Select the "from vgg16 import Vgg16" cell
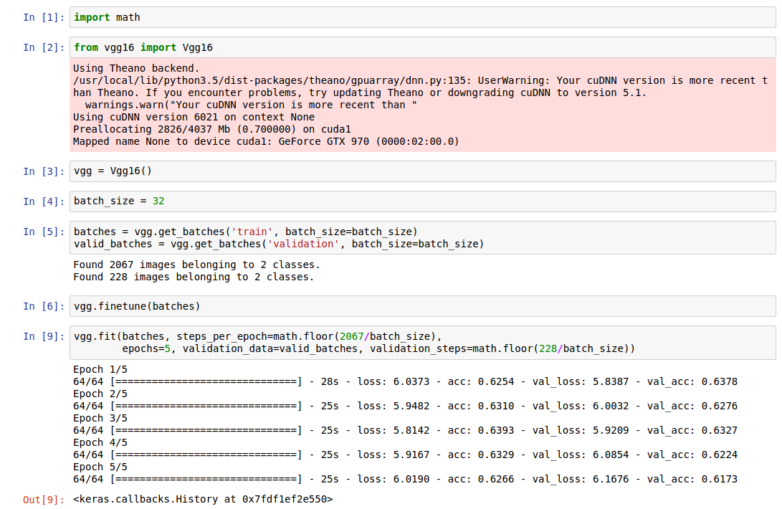Viewport: 782px width, 509px height. [423, 47]
